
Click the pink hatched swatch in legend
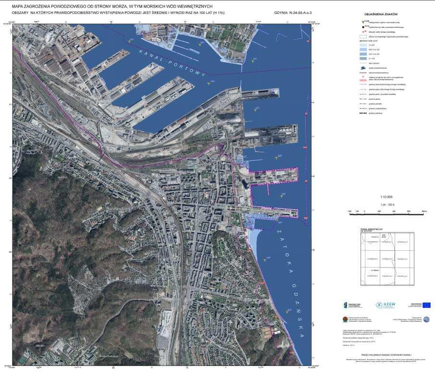[363, 80]
